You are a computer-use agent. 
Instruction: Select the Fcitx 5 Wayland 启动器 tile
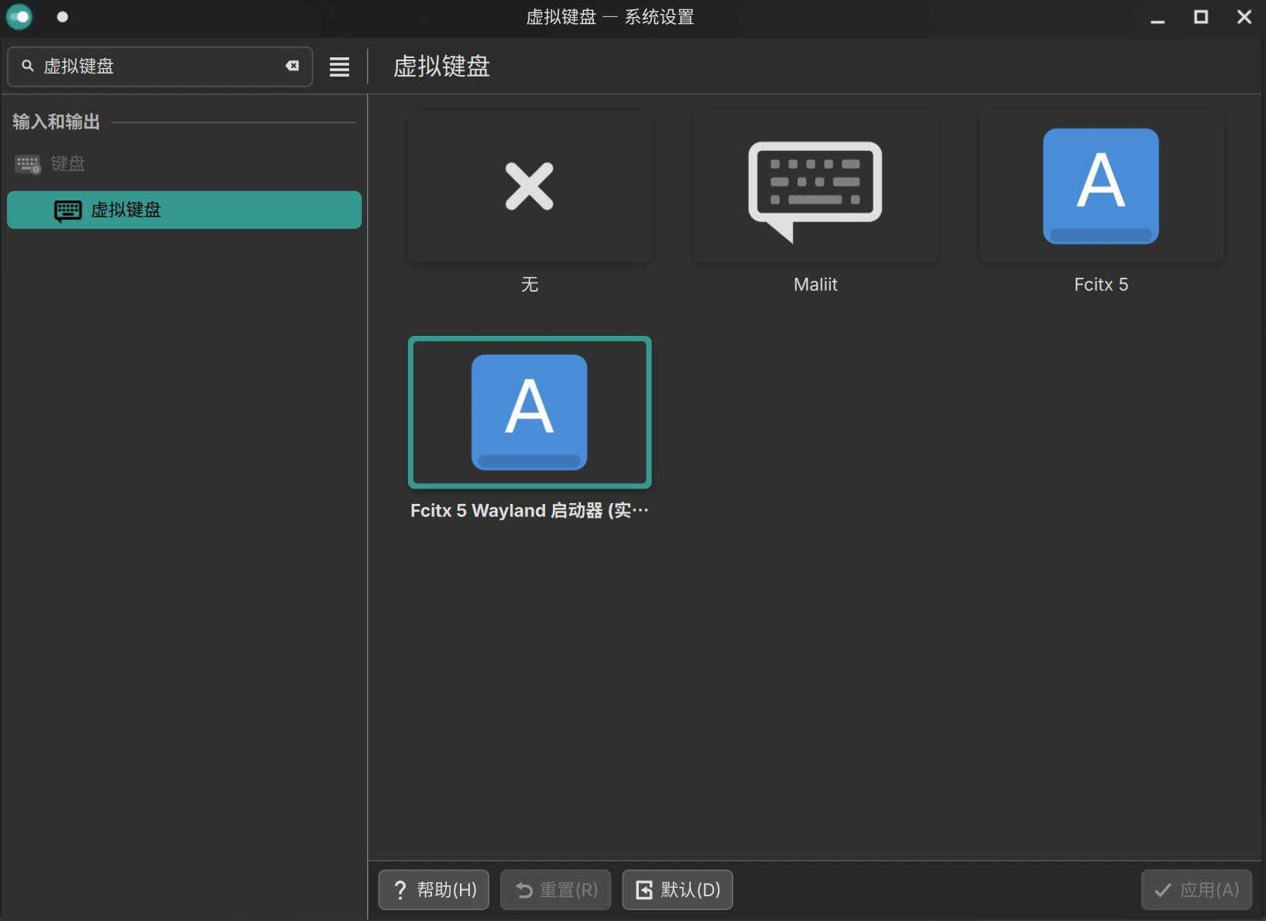pyautogui.click(x=530, y=413)
